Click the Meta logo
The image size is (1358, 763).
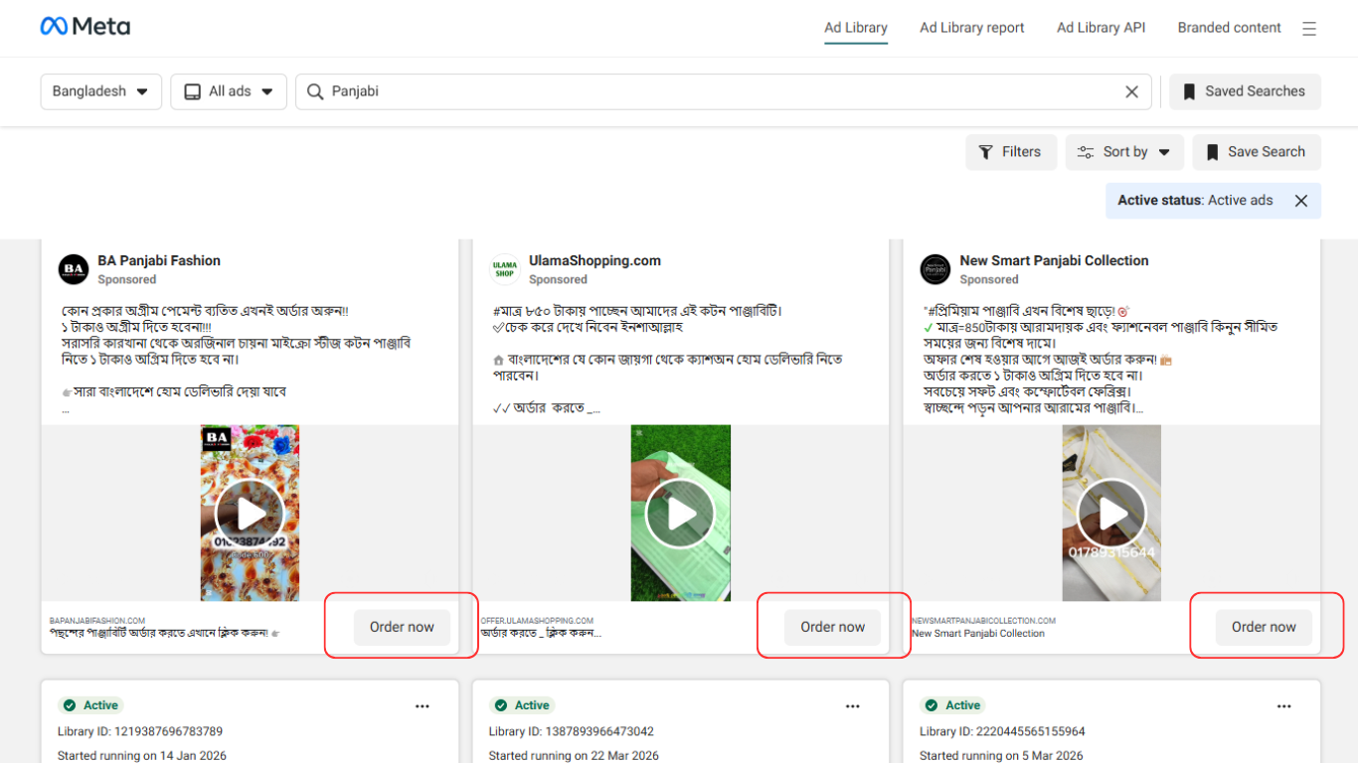coord(85,27)
